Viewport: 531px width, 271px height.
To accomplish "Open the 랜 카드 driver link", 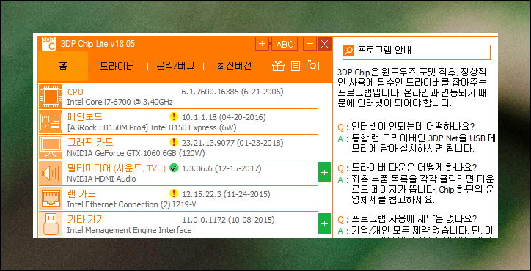I will pyautogui.click(x=81, y=194).
